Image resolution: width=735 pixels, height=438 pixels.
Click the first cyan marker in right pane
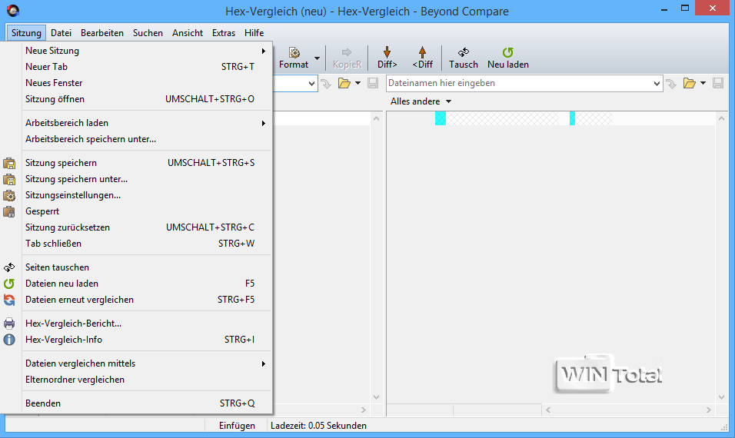point(441,118)
